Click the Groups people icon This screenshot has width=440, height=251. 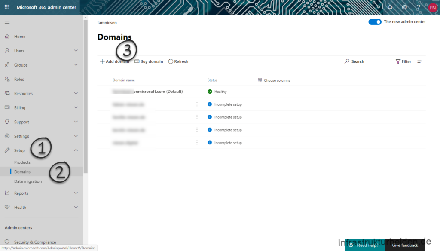pos(7,65)
